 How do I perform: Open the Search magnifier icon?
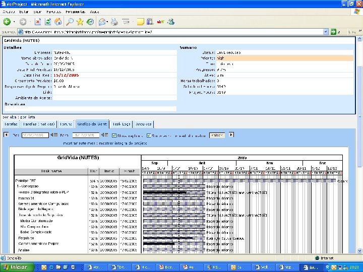point(70,22)
